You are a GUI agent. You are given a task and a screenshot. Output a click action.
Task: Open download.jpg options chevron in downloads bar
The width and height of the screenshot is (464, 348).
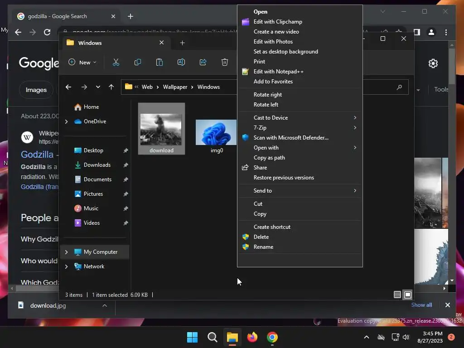tap(105, 306)
